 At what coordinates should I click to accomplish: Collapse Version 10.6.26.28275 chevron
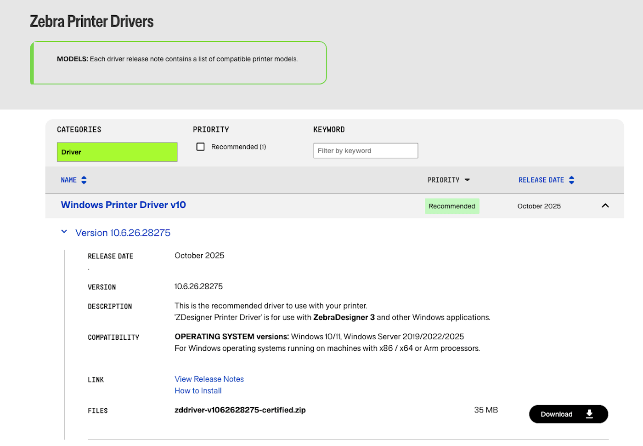(x=64, y=232)
